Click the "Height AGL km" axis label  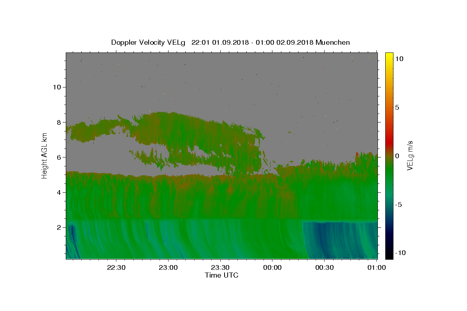pyautogui.click(x=44, y=156)
